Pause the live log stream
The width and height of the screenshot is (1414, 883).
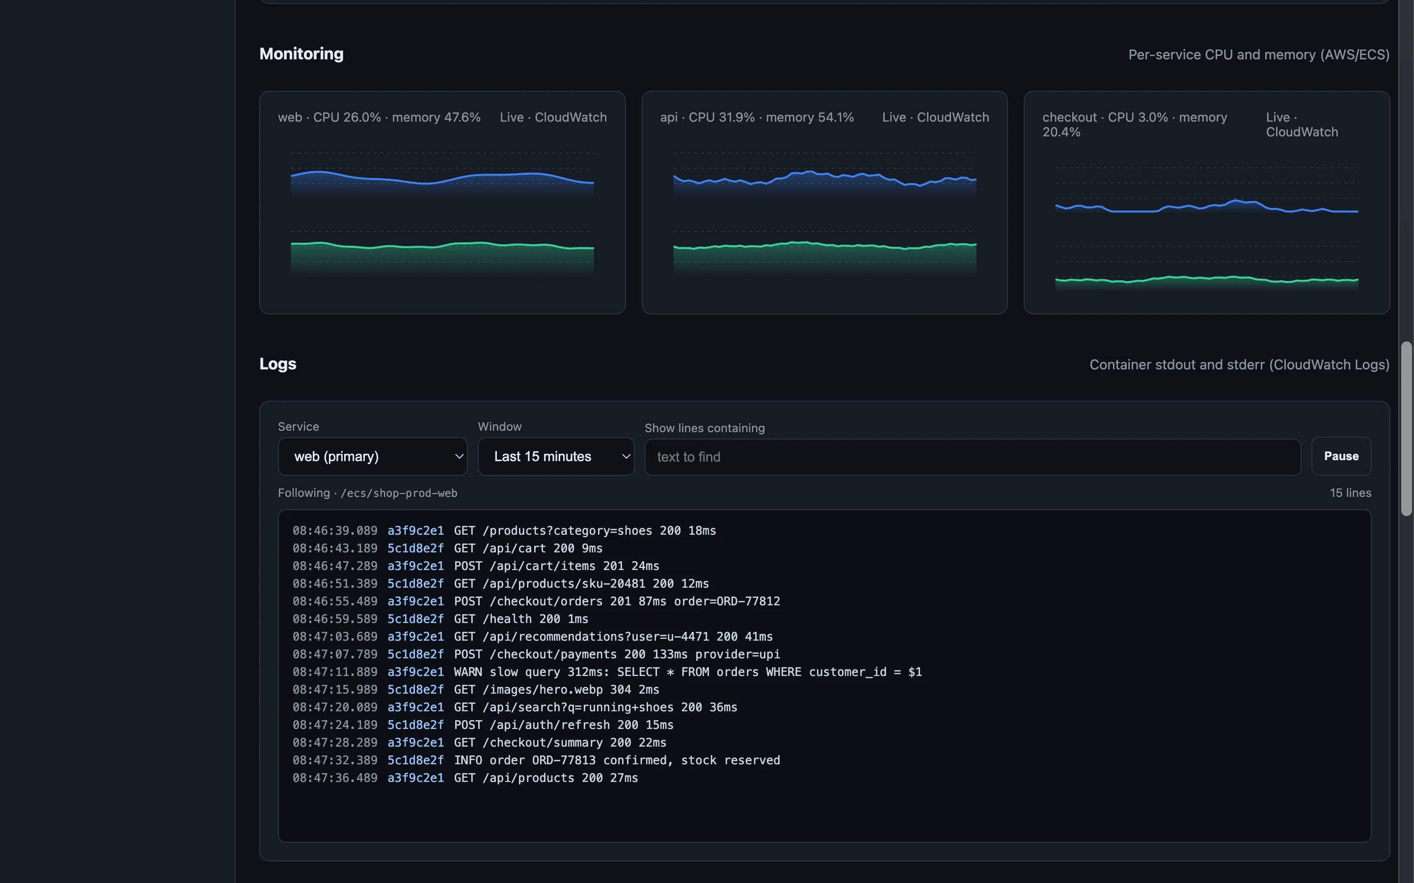click(1341, 456)
